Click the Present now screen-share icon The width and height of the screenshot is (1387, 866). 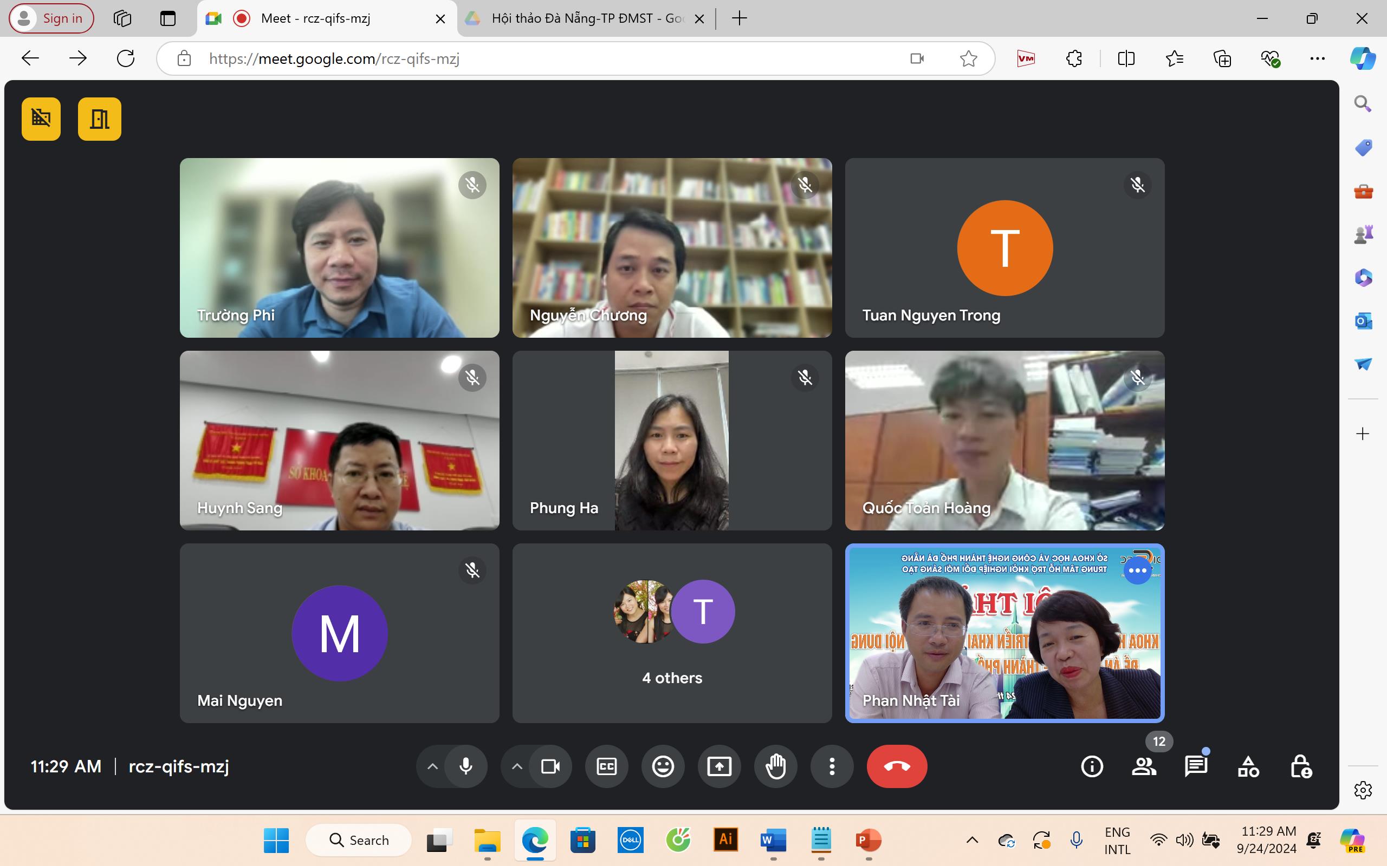720,766
